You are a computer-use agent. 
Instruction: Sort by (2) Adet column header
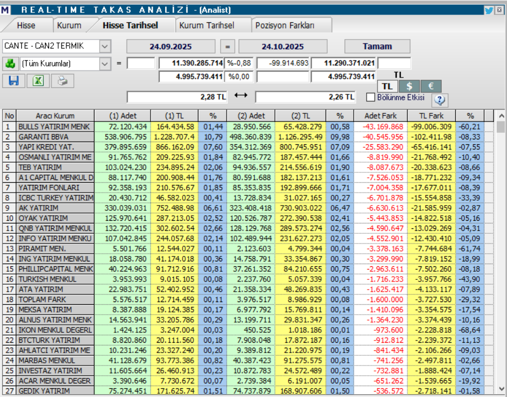251,116
